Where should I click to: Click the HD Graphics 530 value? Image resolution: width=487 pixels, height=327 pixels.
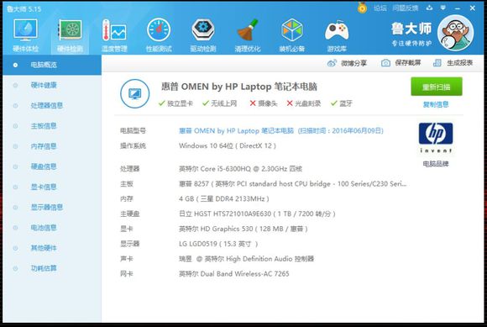click(x=243, y=229)
